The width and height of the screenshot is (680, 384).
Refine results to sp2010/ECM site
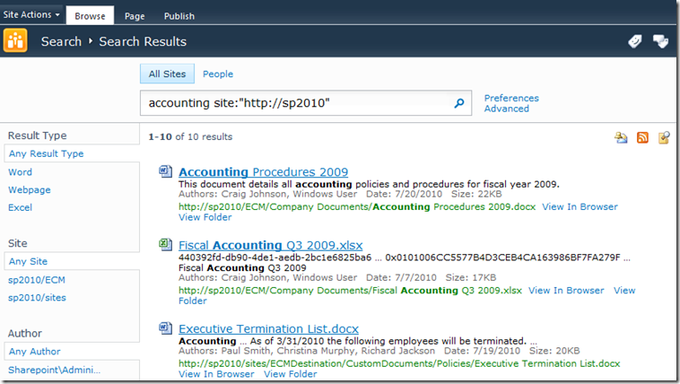pos(37,280)
